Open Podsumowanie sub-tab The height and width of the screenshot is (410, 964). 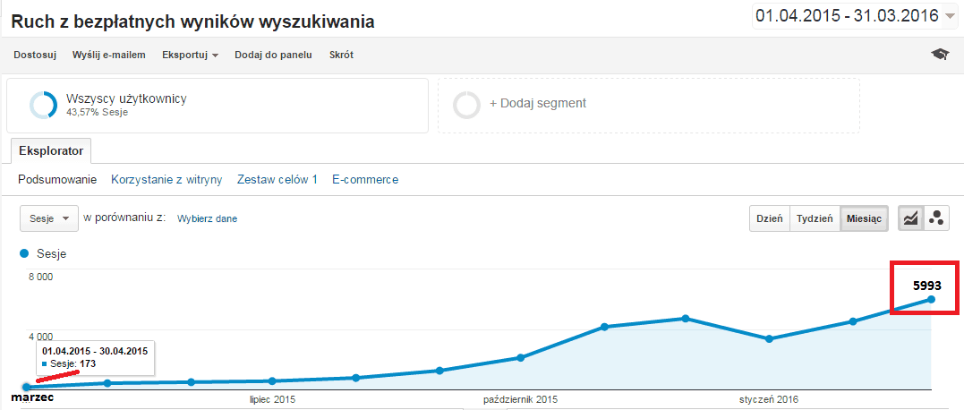(x=58, y=180)
